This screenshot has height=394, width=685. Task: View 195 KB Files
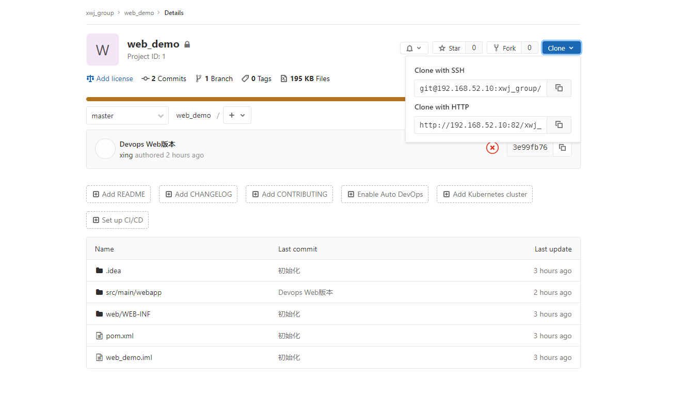click(x=305, y=78)
